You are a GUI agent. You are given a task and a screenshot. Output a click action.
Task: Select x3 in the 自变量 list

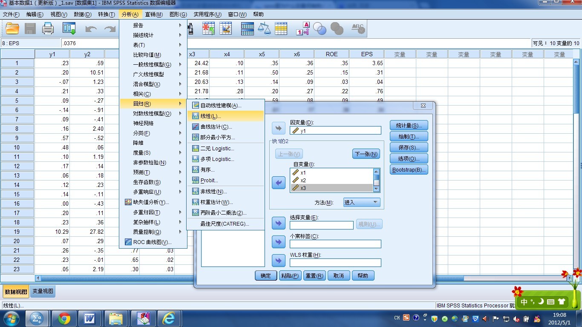click(x=331, y=188)
